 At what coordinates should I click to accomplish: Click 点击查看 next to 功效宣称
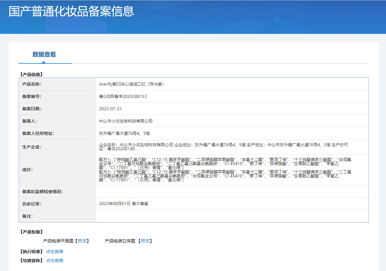(x=54, y=260)
